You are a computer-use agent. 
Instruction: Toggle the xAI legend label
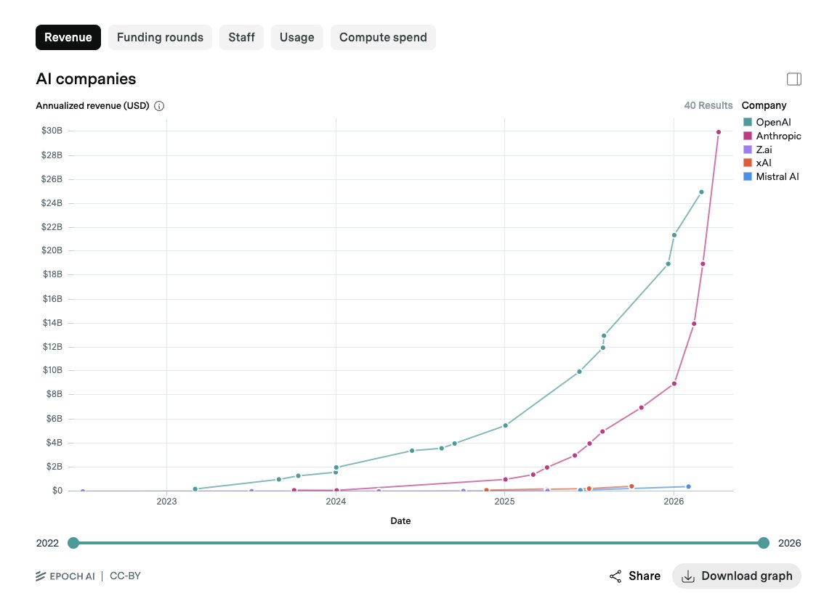click(x=764, y=163)
